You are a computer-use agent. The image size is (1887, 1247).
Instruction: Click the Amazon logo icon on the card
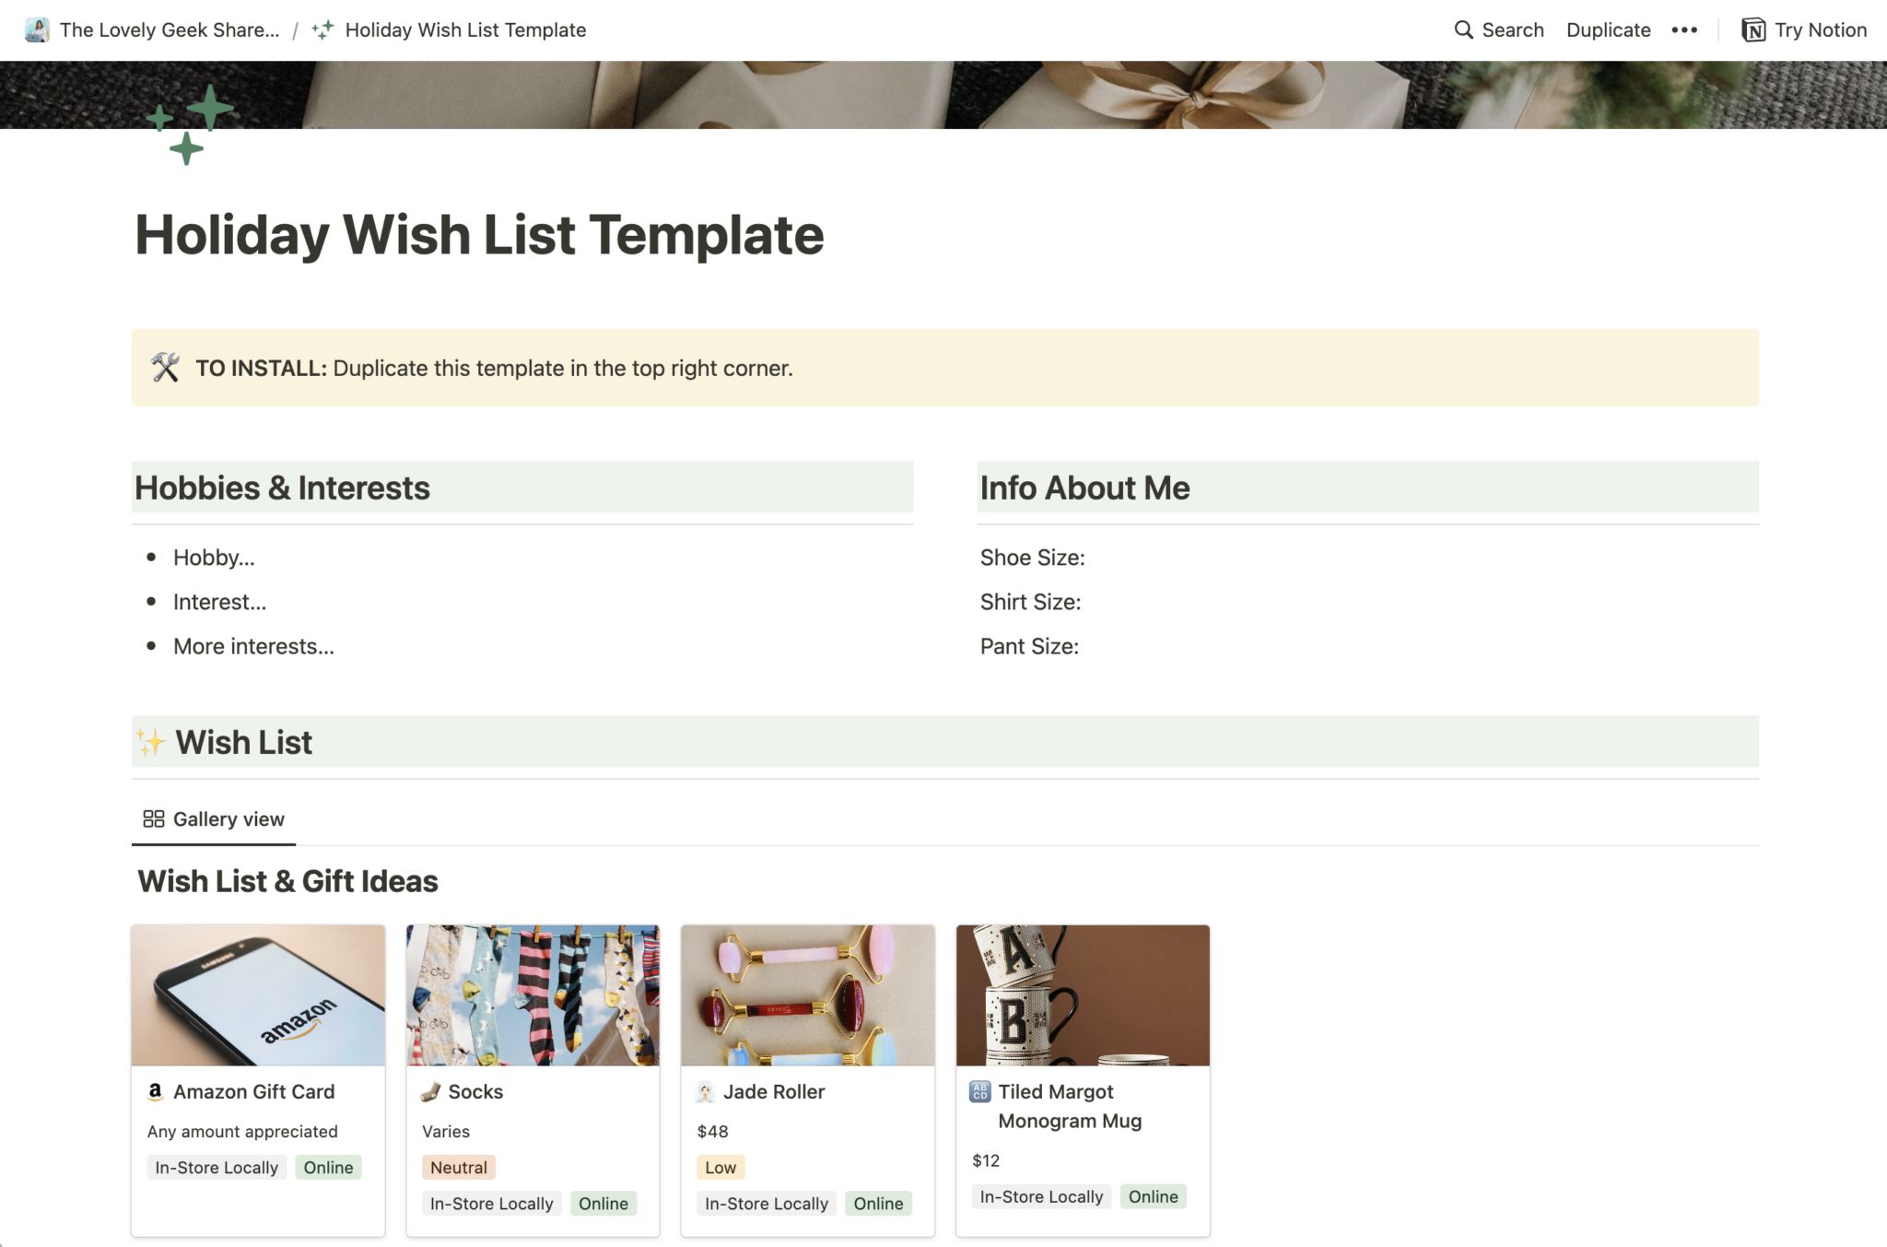pos(155,1091)
